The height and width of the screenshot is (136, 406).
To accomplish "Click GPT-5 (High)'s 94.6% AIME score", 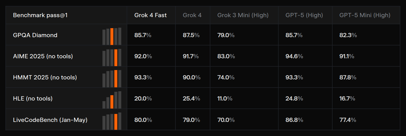I will [x=294, y=56].
